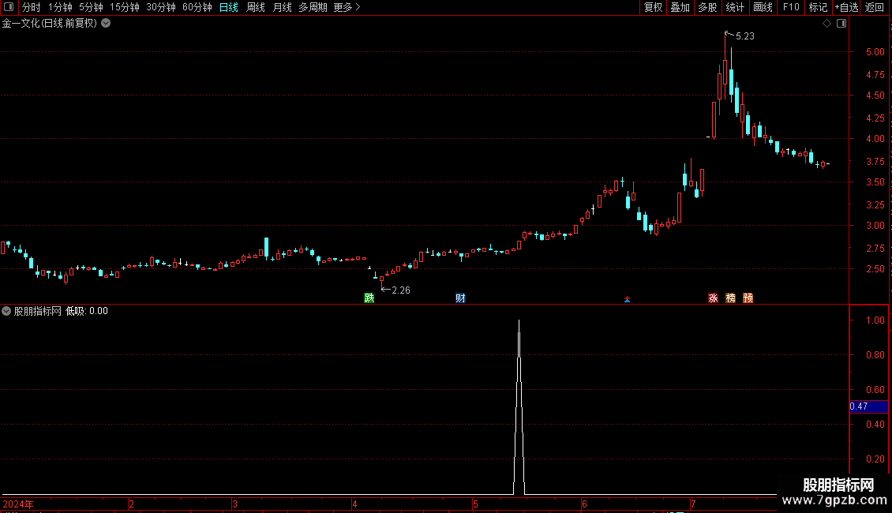Select the 15分钟 period

(124, 7)
